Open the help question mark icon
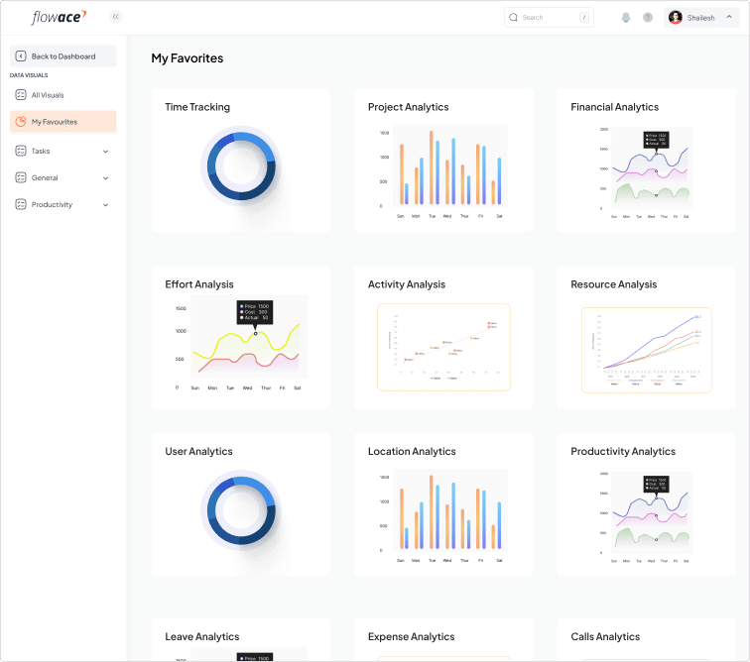This screenshot has width=750, height=662. pyautogui.click(x=648, y=18)
